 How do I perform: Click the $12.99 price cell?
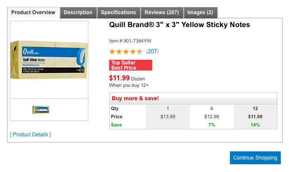211,117
